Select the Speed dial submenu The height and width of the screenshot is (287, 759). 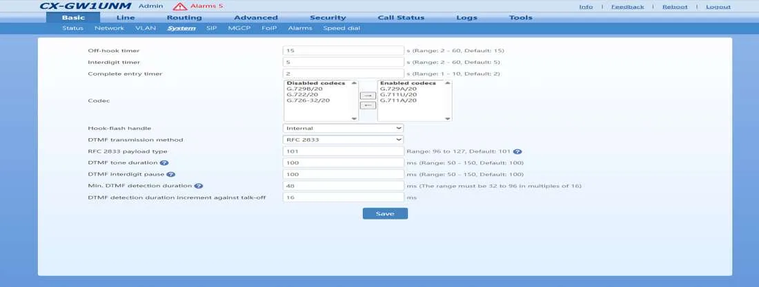pyautogui.click(x=342, y=28)
